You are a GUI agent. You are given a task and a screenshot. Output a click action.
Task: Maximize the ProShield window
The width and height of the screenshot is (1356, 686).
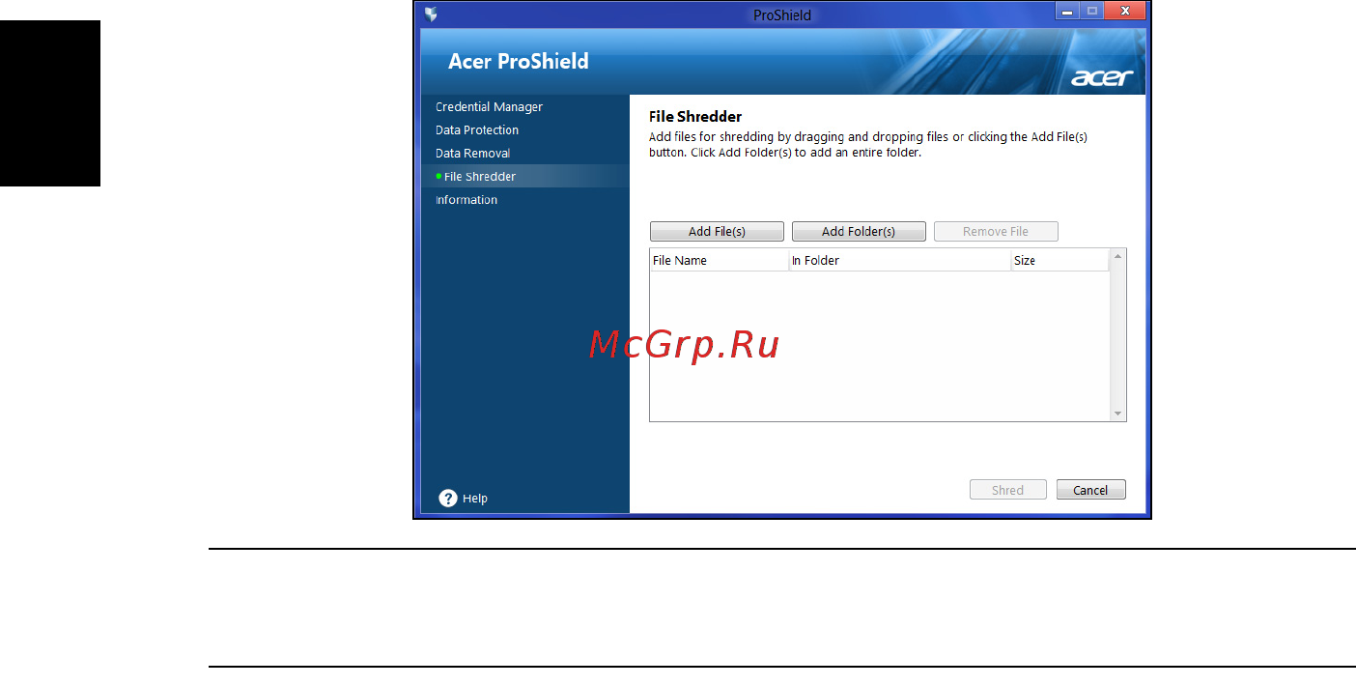[x=1092, y=12]
